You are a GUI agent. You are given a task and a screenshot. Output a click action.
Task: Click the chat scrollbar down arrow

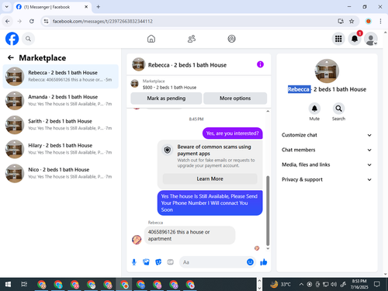point(268,248)
